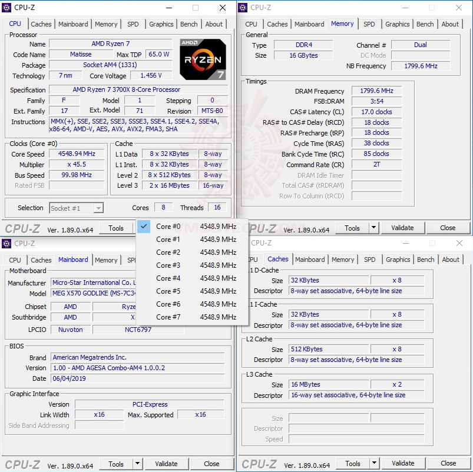Click Close button in the Caches window
The width and height of the screenshot is (473, 472).
click(x=449, y=463)
